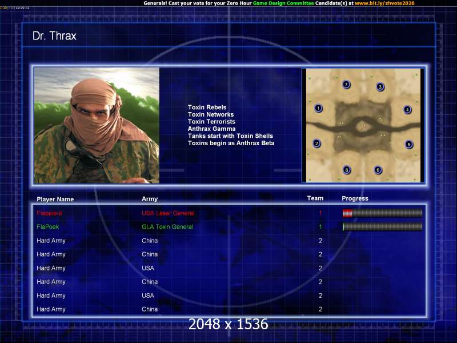The height and width of the screenshot is (343, 457).
Task: Click the Dr. Thrax title heading
Action: (x=54, y=36)
